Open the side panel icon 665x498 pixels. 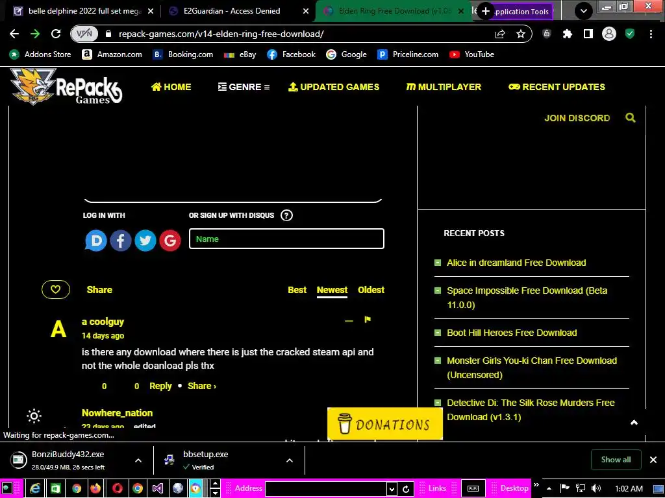click(x=588, y=34)
